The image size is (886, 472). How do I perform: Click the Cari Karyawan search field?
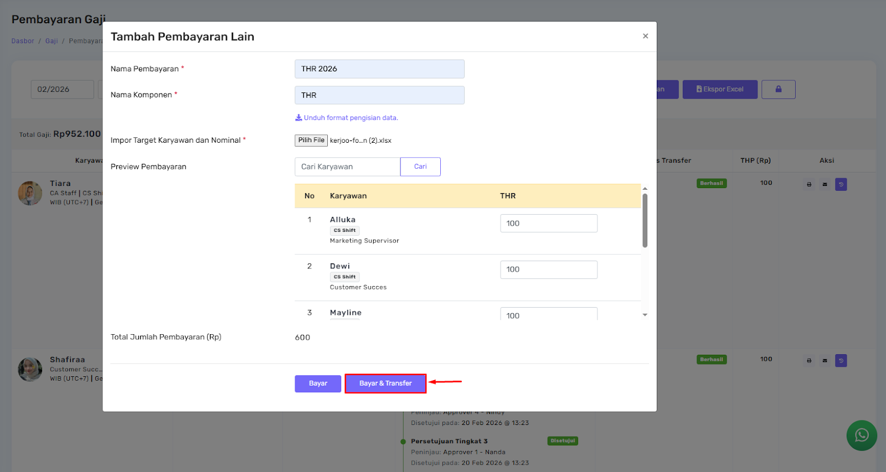pos(347,167)
